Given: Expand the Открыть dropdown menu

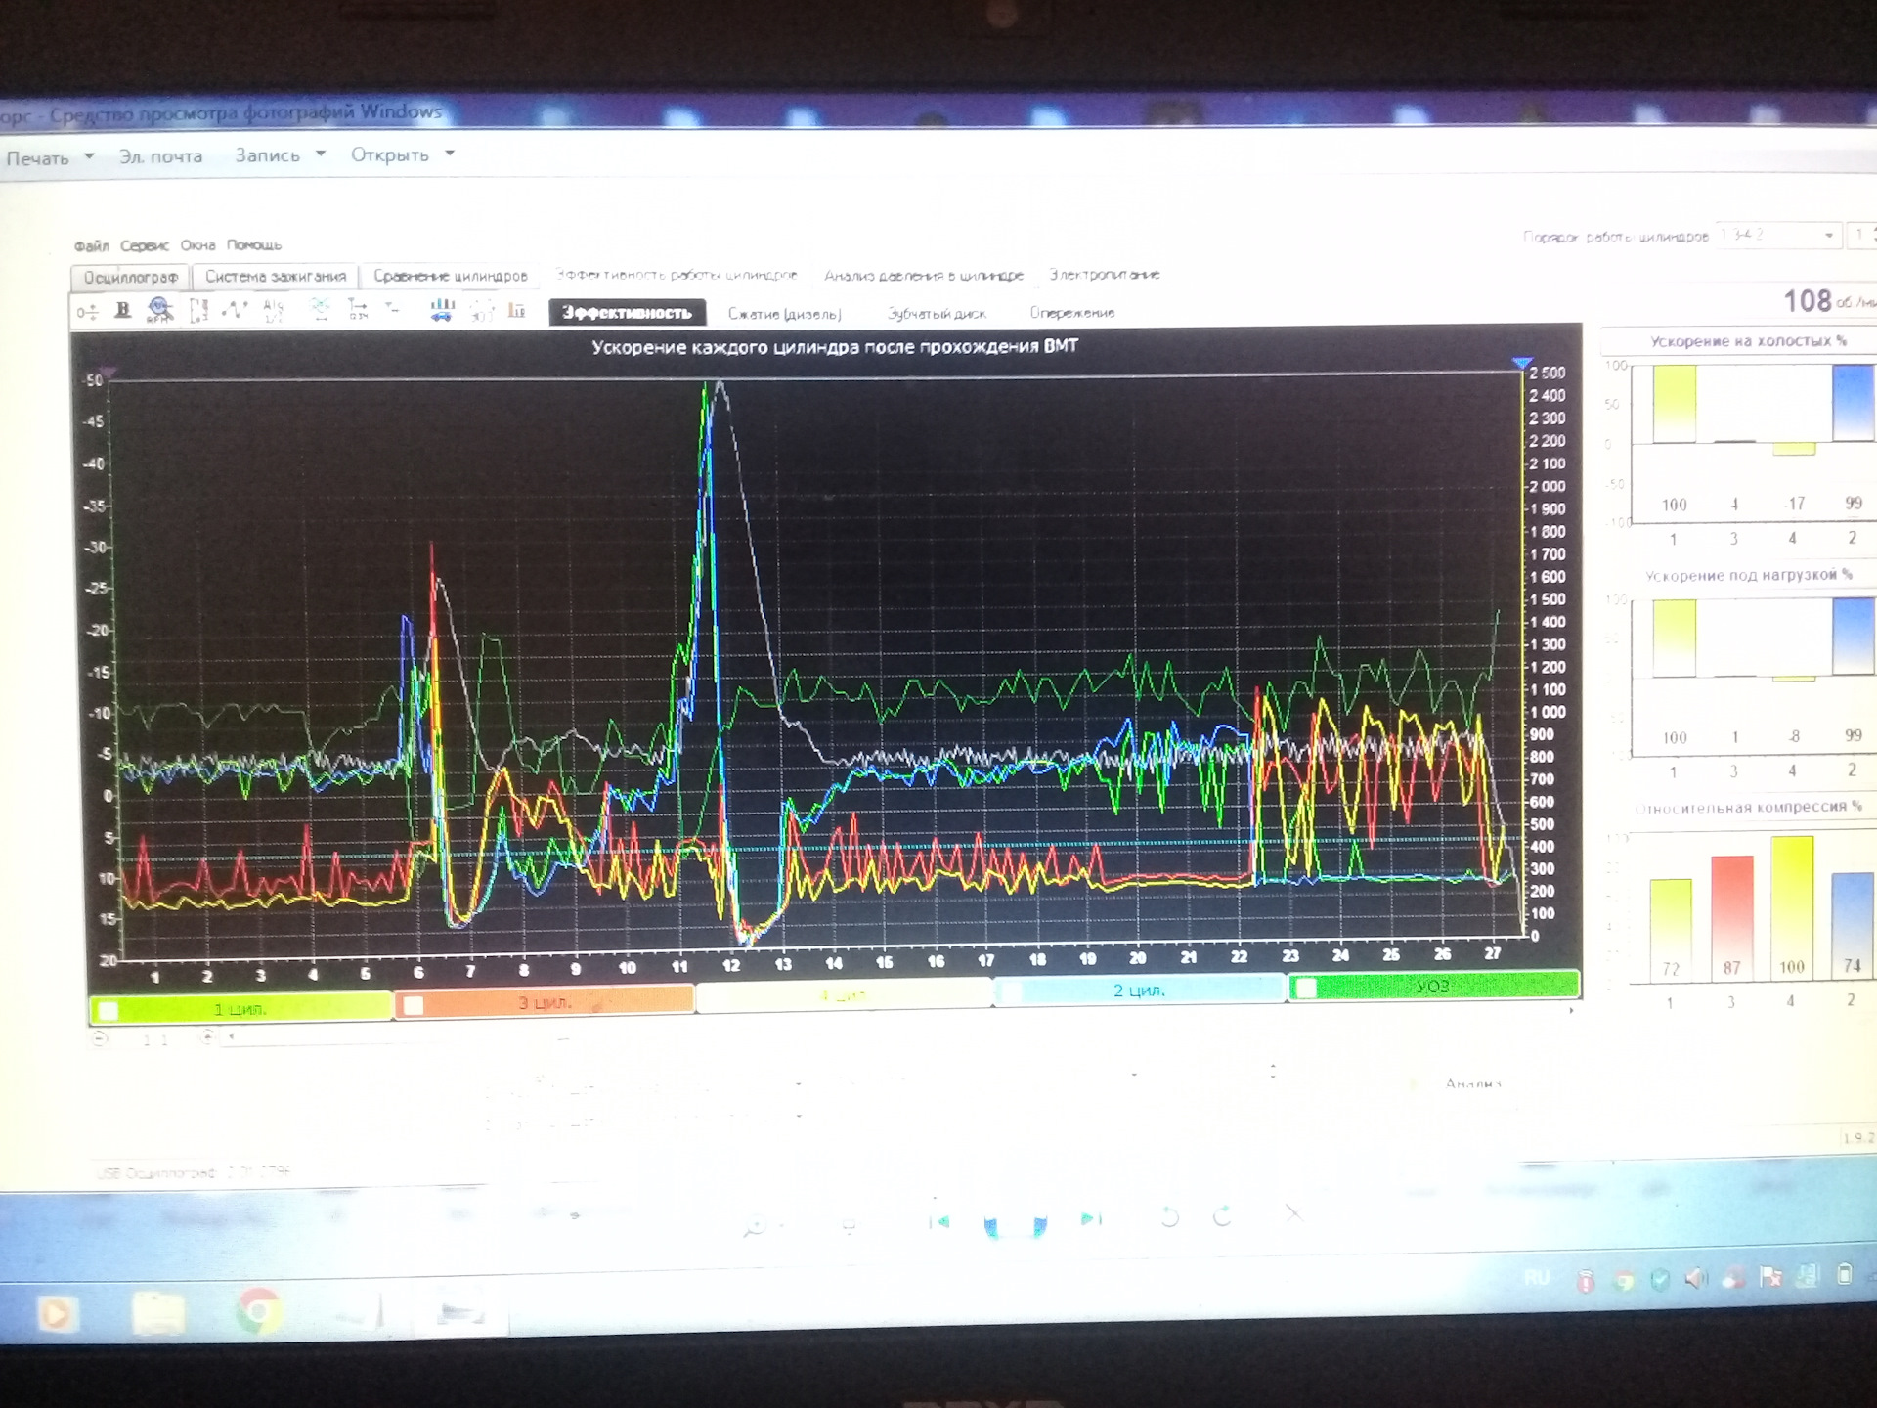Looking at the screenshot, I should click(x=450, y=154).
